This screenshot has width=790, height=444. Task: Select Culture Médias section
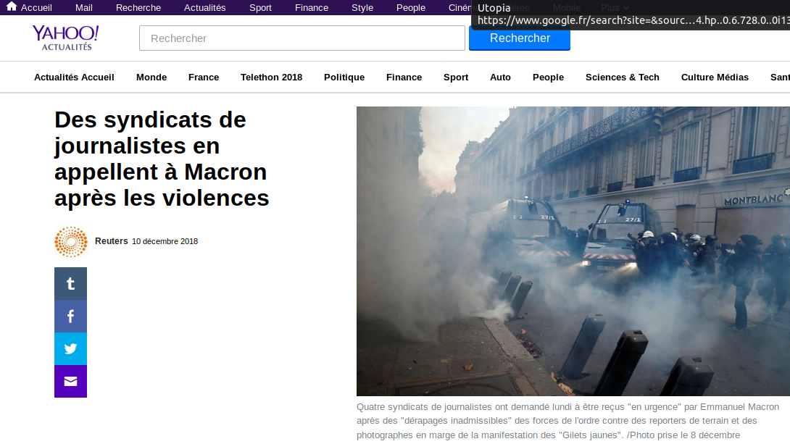(x=715, y=77)
